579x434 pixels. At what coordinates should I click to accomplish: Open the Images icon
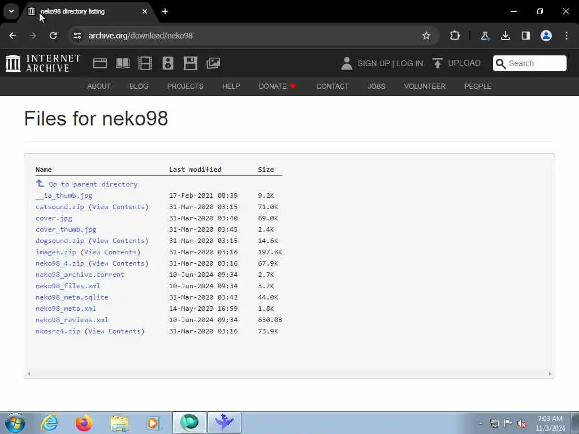pyautogui.click(x=213, y=63)
